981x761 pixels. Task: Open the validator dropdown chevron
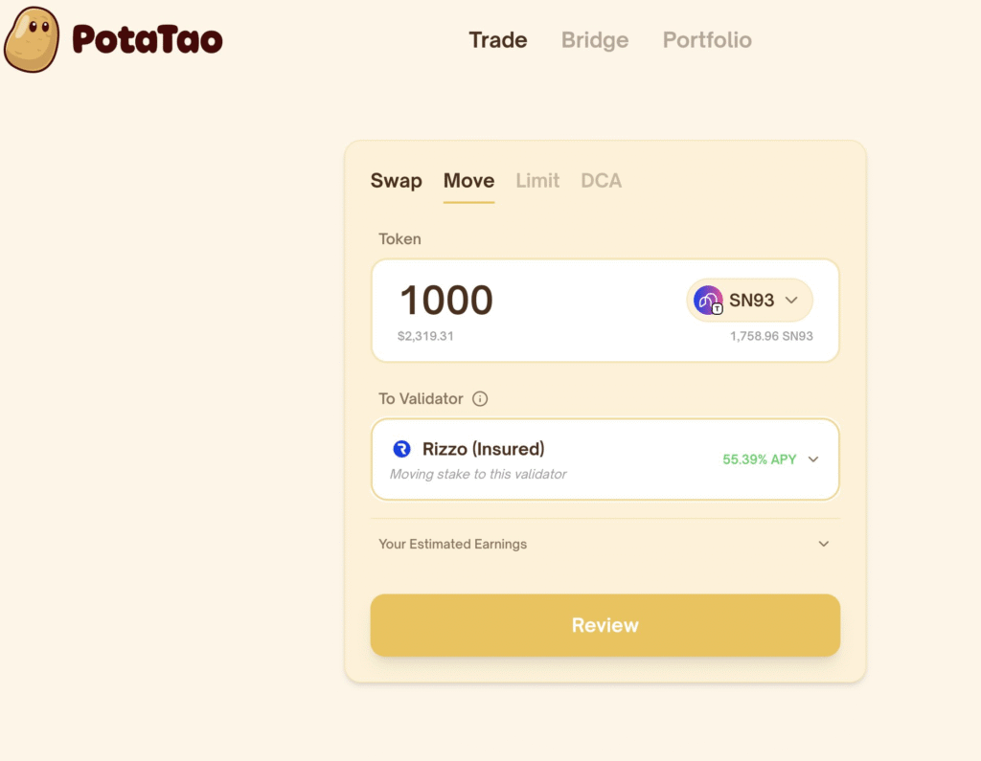[813, 459]
